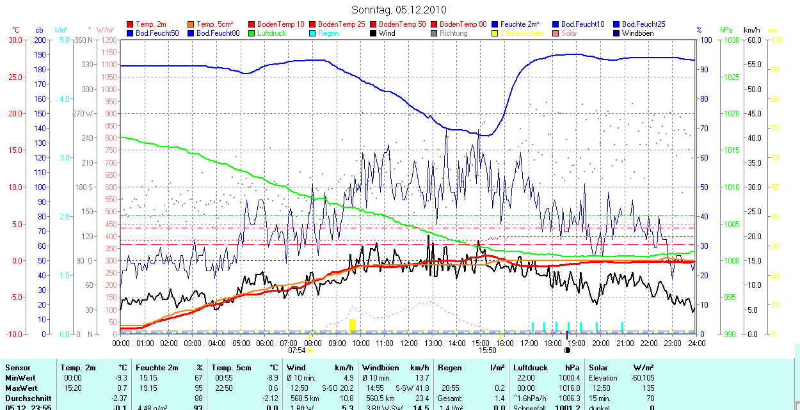Click the chart title Sonntag, 05.12.2010
The image size is (800, 410).
(x=399, y=10)
